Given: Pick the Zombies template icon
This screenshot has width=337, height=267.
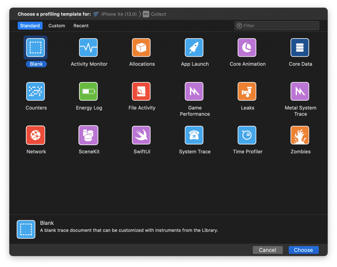Looking at the screenshot, I should tap(300, 135).
